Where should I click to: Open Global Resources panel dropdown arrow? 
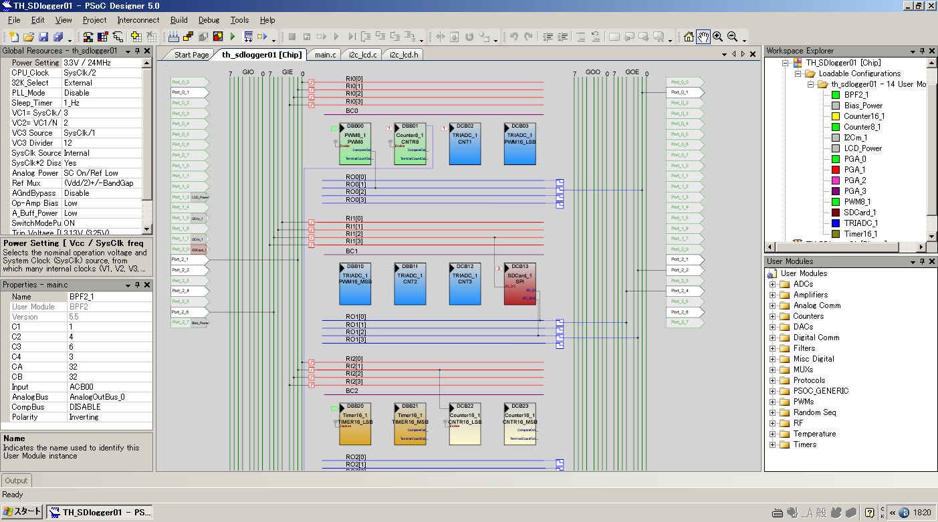tap(127, 51)
